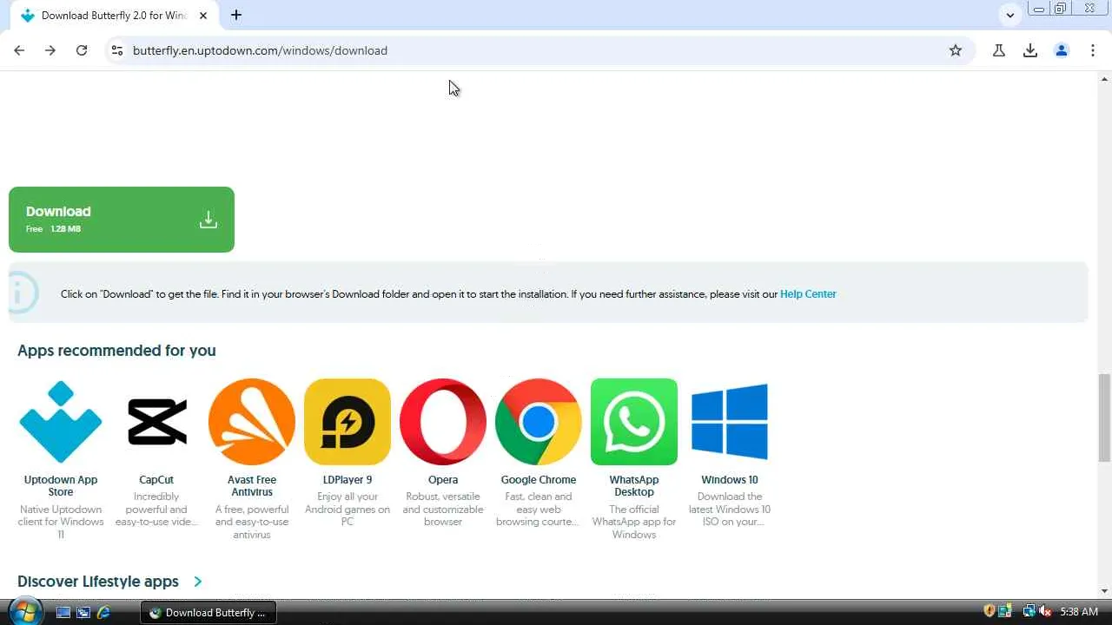Click the Windows 10 title link

[x=730, y=480]
